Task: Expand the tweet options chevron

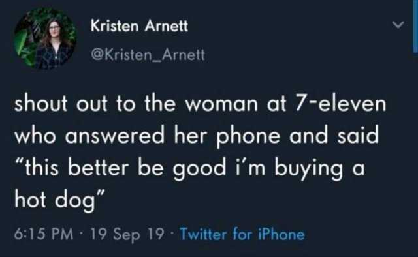Action: 398,25
